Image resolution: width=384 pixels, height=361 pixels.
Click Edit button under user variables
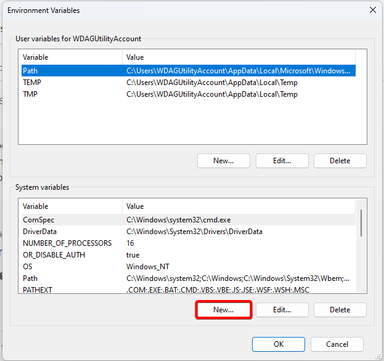pos(282,161)
